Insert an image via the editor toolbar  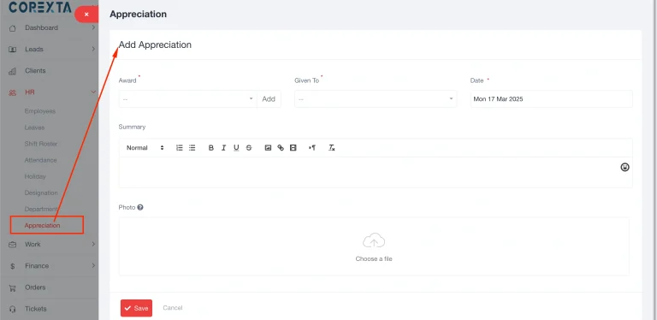(268, 147)
